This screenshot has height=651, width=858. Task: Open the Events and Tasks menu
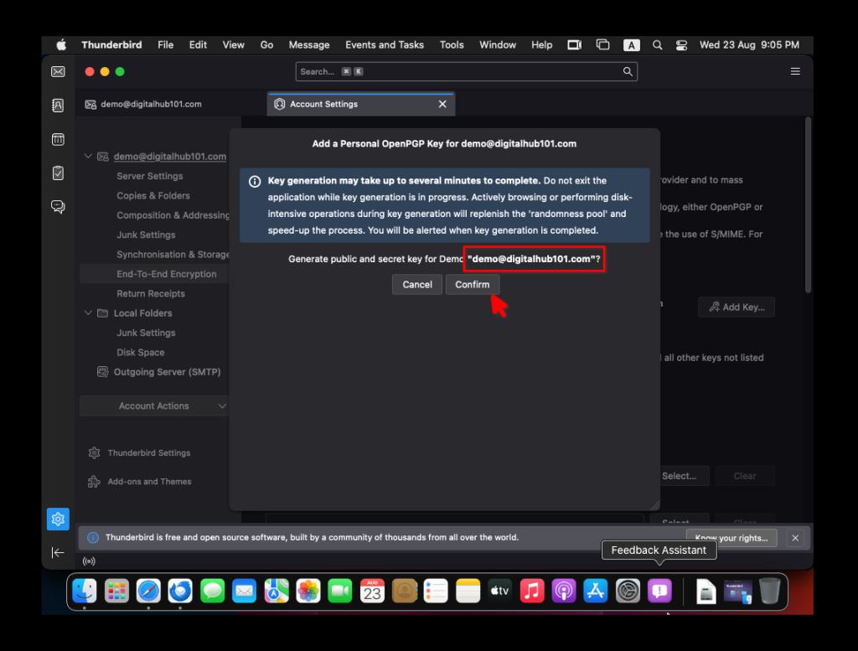click(x=385, y=45)
